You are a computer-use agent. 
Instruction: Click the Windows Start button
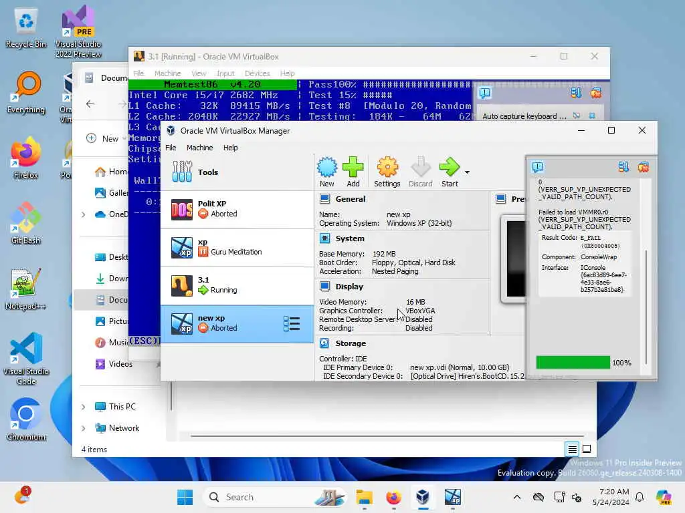[x=185, y=497]
